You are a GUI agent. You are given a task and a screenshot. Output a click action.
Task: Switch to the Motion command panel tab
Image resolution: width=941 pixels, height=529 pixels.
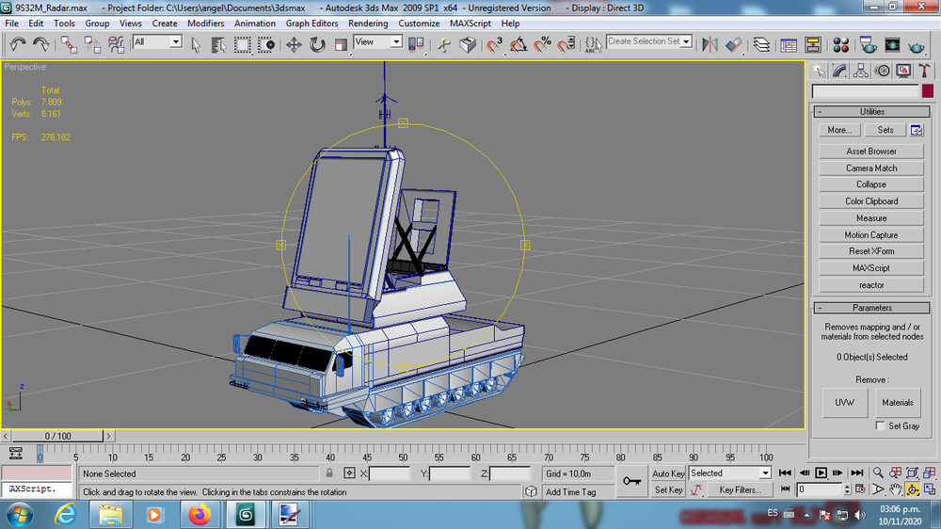click(x=883, y=71)
